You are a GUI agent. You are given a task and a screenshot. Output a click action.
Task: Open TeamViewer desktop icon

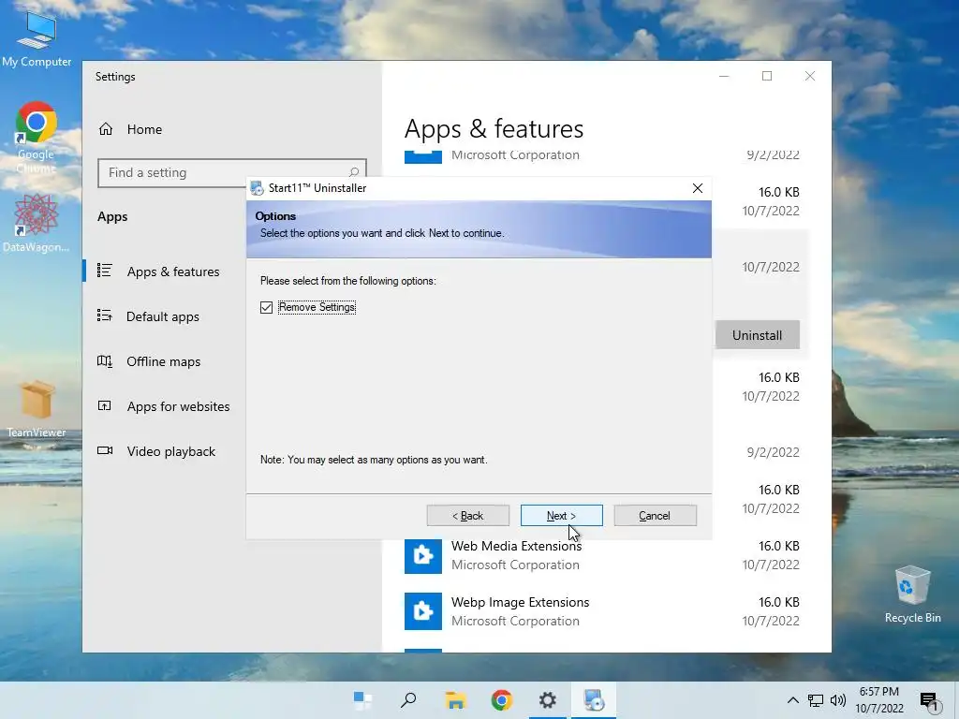tap(37, 408)
